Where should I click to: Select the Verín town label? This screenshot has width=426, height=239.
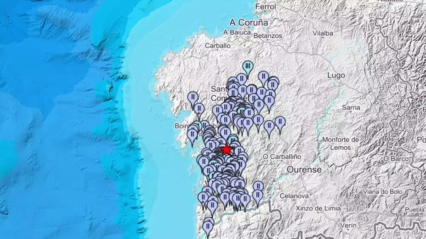click(348, 225)
